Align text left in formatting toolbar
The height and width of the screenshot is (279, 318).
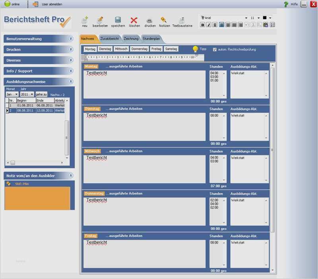[222, 25]
